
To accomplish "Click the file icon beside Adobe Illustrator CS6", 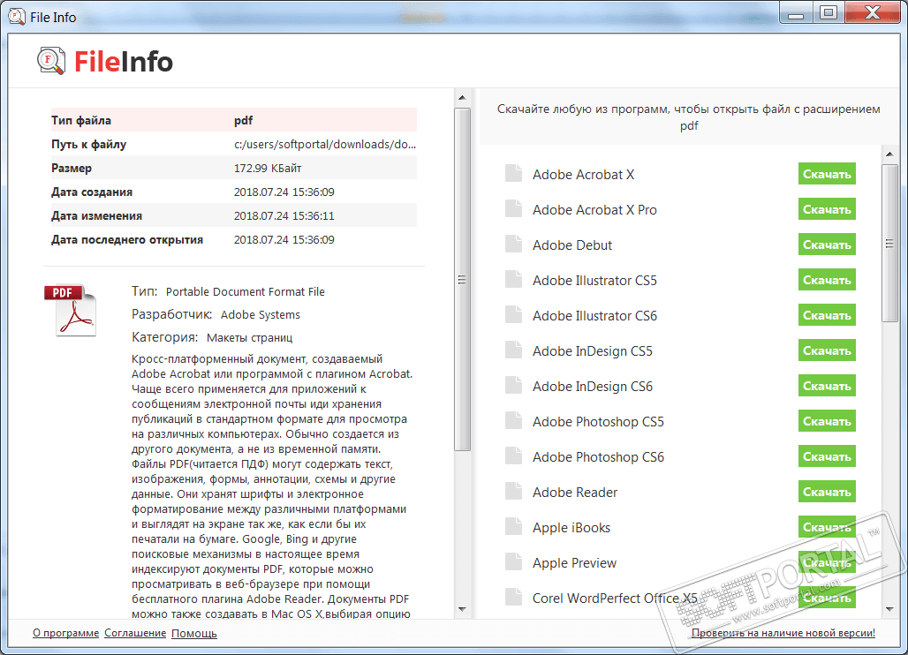I will 513,315.
